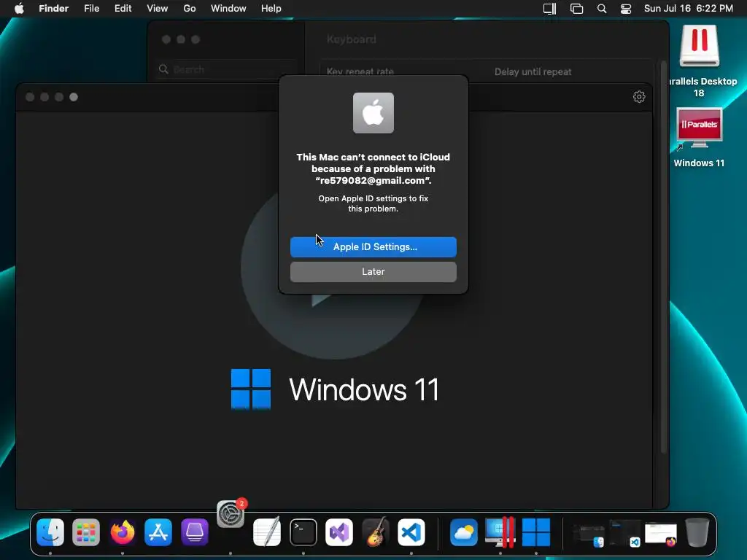Open Visual Studio Code from the Dock
This screenshot has width=747, height=560.
pos(411,532)
